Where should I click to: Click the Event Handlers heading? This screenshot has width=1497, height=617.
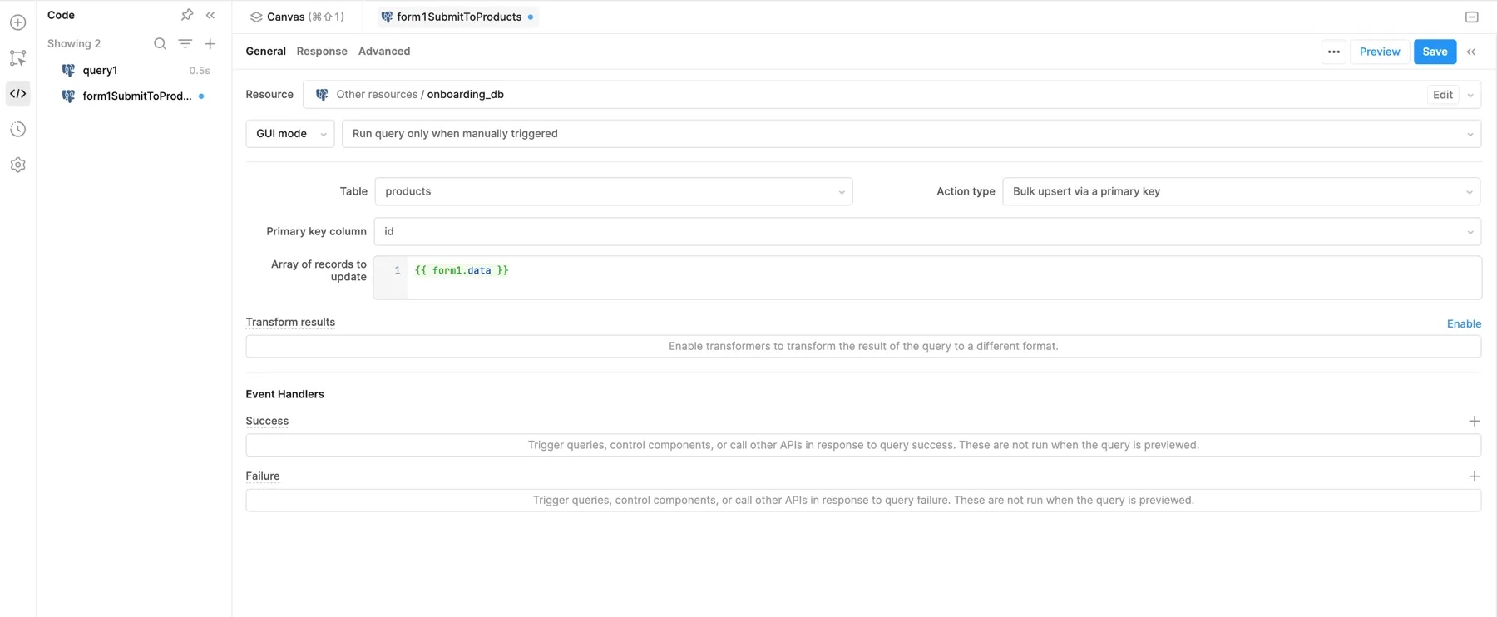point(284,394)
